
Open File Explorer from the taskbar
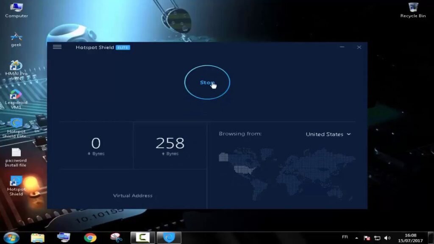point(38,238)
